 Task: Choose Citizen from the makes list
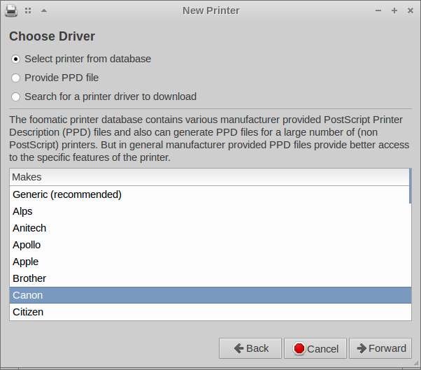(28, 312)
